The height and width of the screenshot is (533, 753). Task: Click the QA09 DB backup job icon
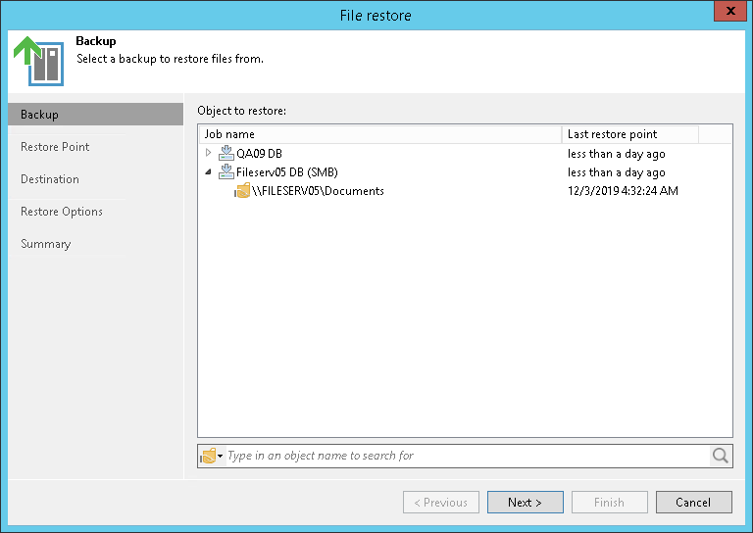pyautogui.click(x=226, y=153)
